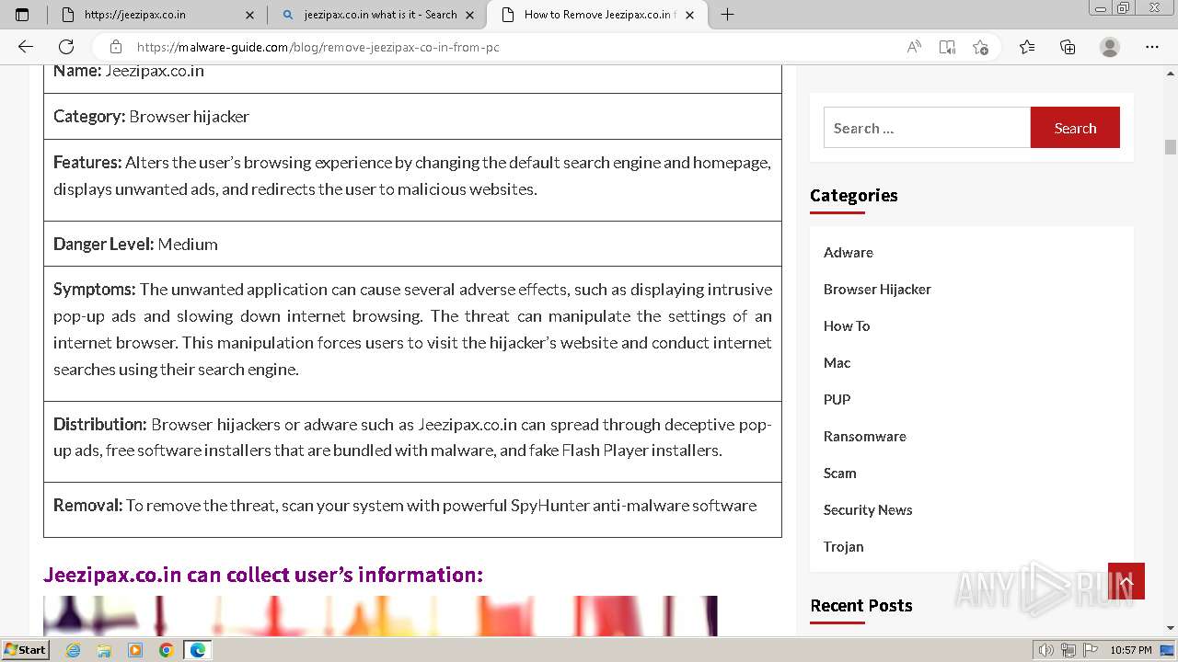Image resolution: width=1178 pixels, height=662 pixels.
Task: Open the Favorites list
Action: pos(1027,47)
